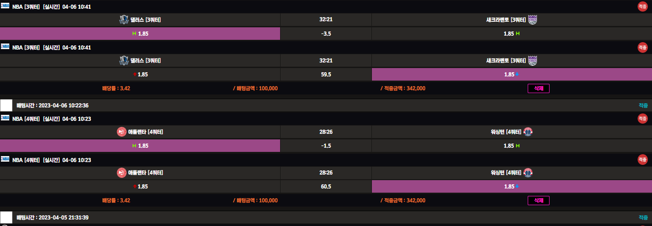The height and width of the screenshot is (226, 652).
Task: Click Sacramento Kings logo in the -3.5 handicap game
Action: (x=532, y=19)
